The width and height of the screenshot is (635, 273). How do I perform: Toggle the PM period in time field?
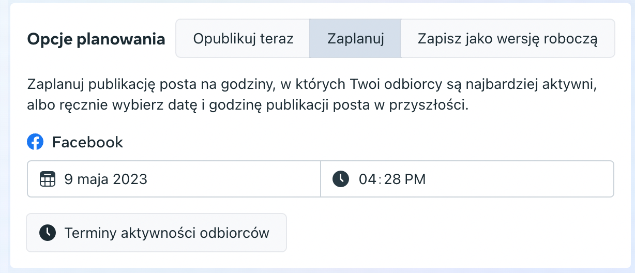click(416, 179)
